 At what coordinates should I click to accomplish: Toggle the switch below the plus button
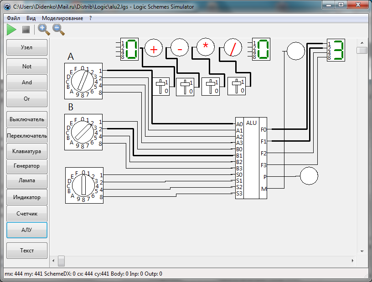(160, 86)
